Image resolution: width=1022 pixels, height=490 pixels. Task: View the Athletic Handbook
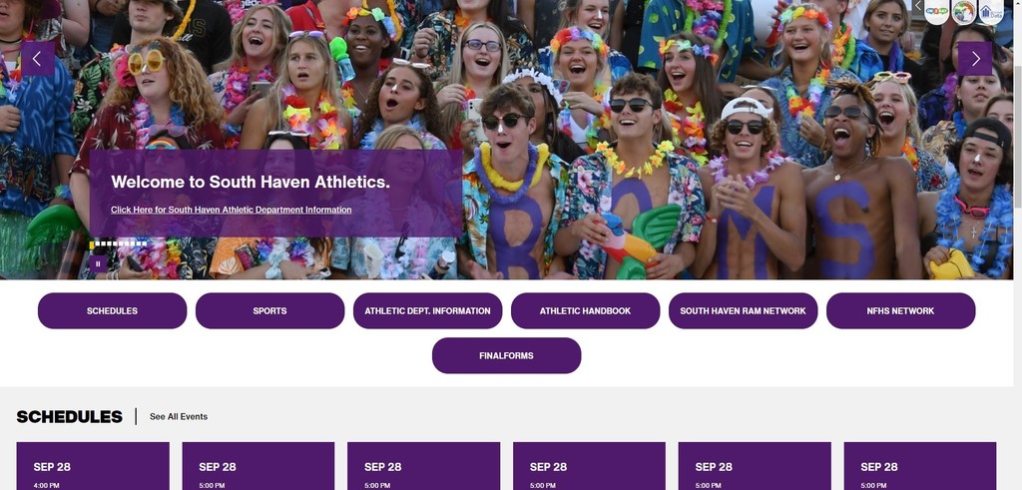(x=585, y=310)
